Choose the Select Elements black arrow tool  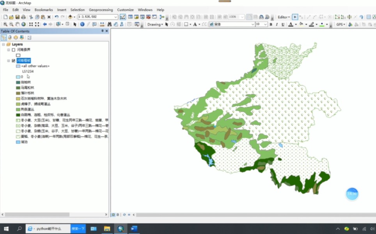75,24
